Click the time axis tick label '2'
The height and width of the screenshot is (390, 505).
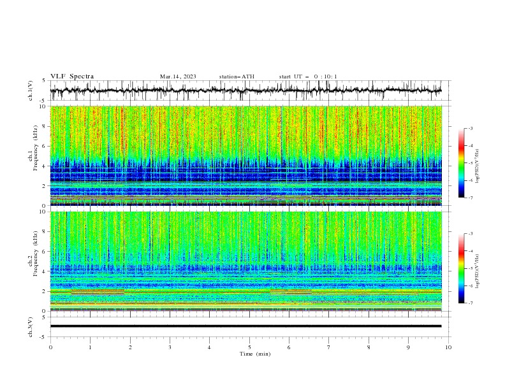pyautogui.click(x=130, y=347)
